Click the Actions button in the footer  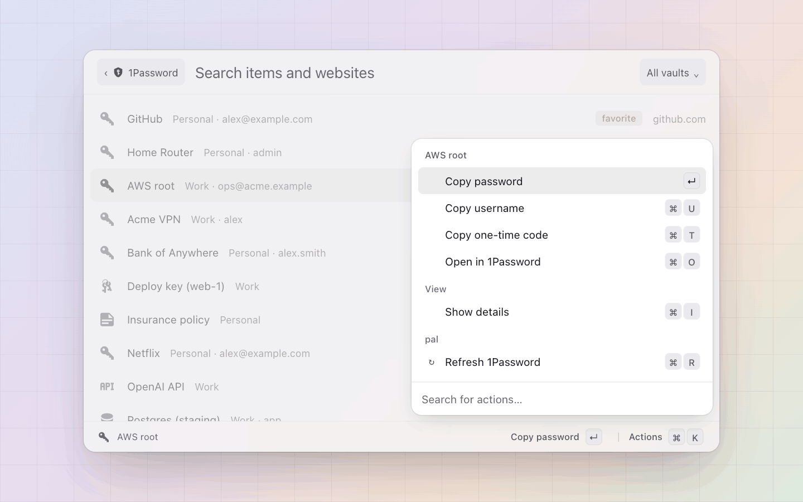666,437
